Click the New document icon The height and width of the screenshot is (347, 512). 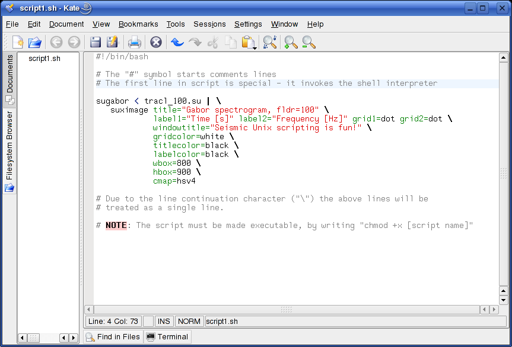[x=18, y=42]
